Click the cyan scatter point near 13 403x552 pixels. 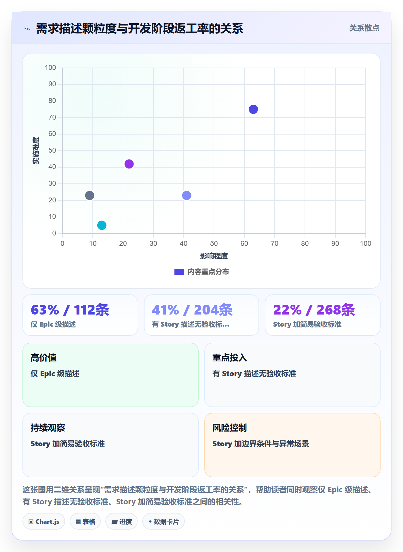tap(102, 225)
